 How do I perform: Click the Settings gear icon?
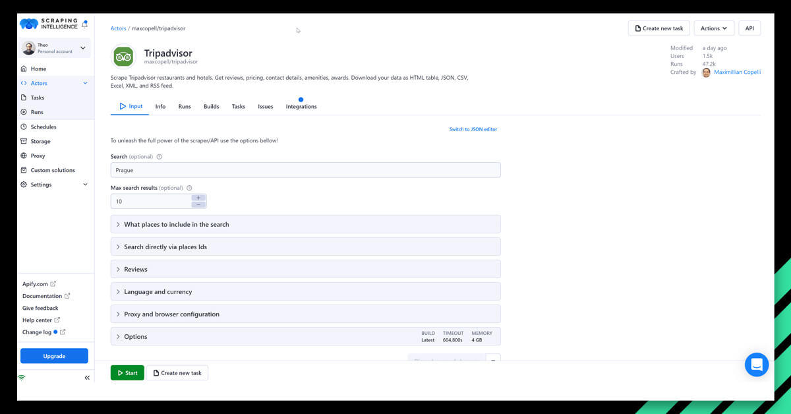[x=24, y=185]
